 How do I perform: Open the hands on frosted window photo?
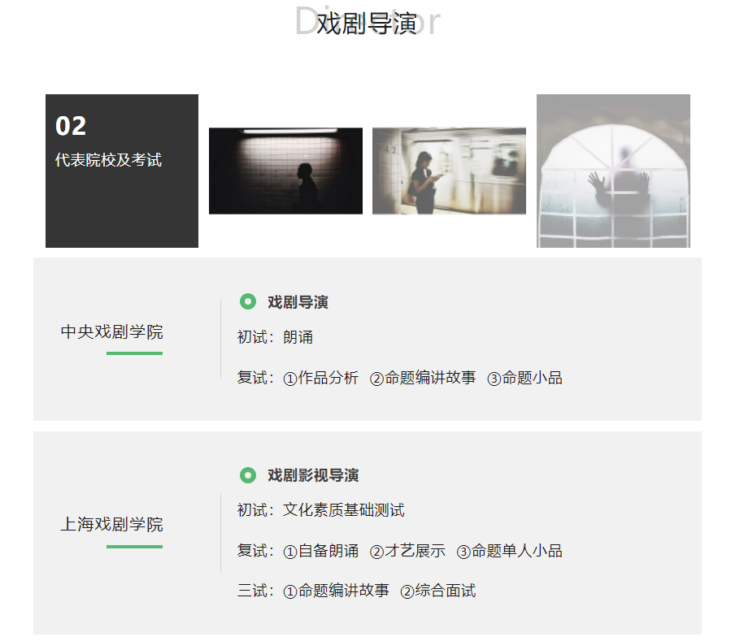(x=613, y=171)
